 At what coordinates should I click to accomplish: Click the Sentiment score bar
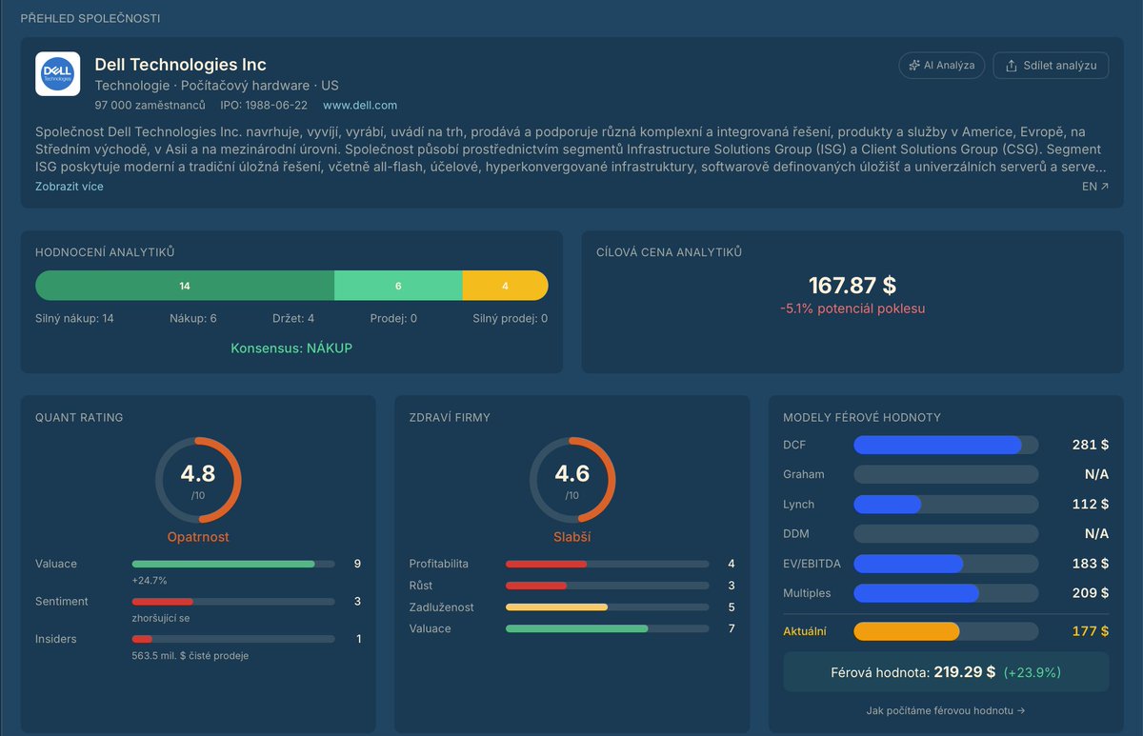point(233,602)
